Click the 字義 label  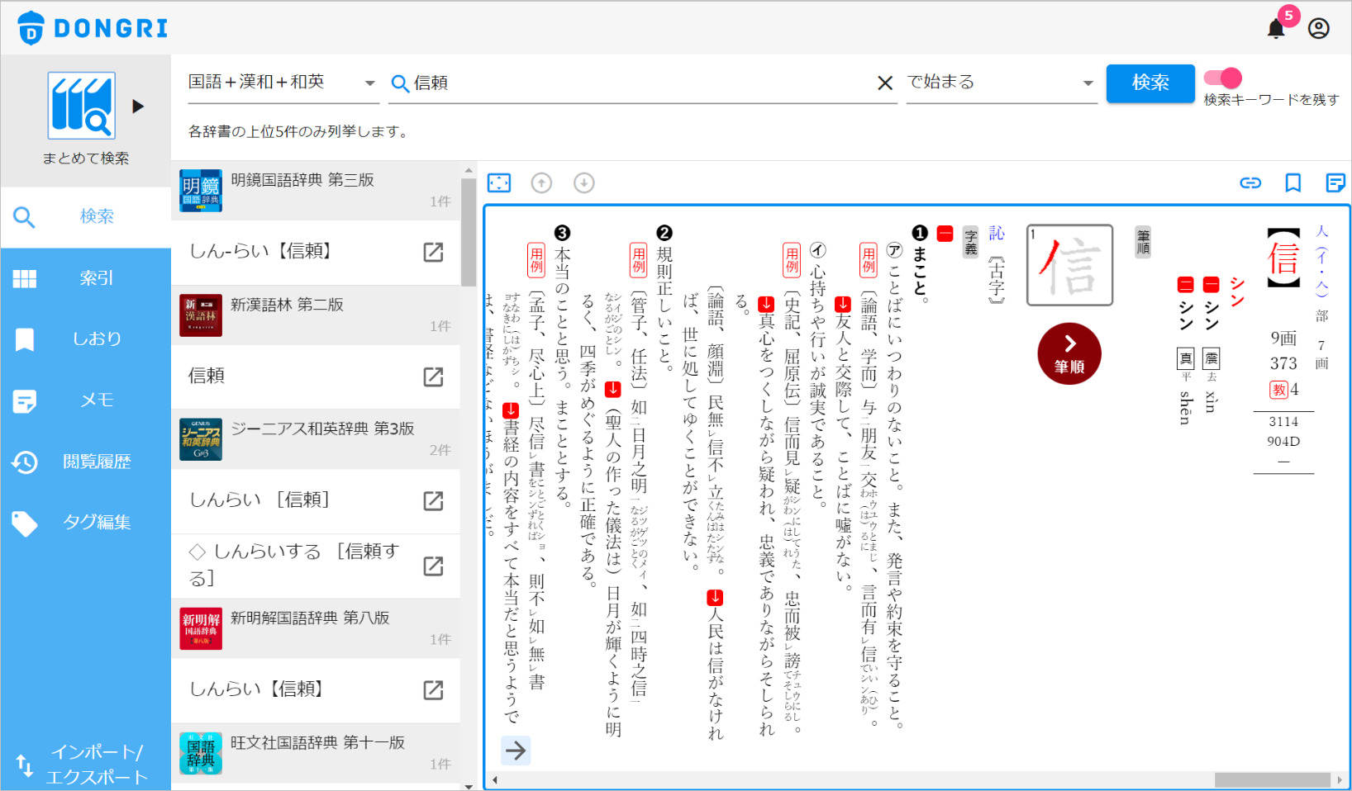click(970, 242)
